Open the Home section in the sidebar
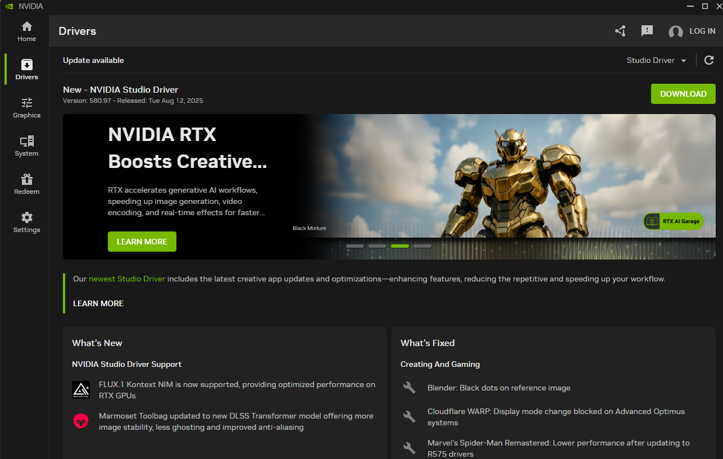Image resolution: width=723 pixels, height=459 pixels. (26, 30)
